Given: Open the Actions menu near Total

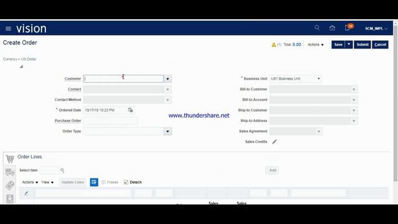Looking at the screenshot, I should [x=315, y=44].
